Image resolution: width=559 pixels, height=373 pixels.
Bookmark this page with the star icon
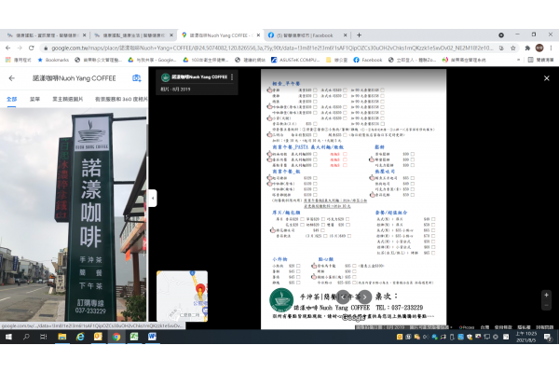click(x=513, y=48)
